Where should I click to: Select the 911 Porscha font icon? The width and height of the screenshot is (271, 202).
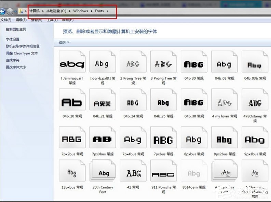[163, 170]
